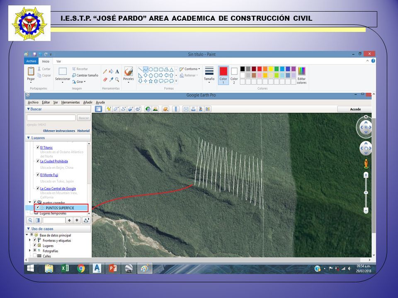The height and width of the screenshot is (298, 398).
Task: Collapse the puntos corredor folder
Action: (30, 202)
